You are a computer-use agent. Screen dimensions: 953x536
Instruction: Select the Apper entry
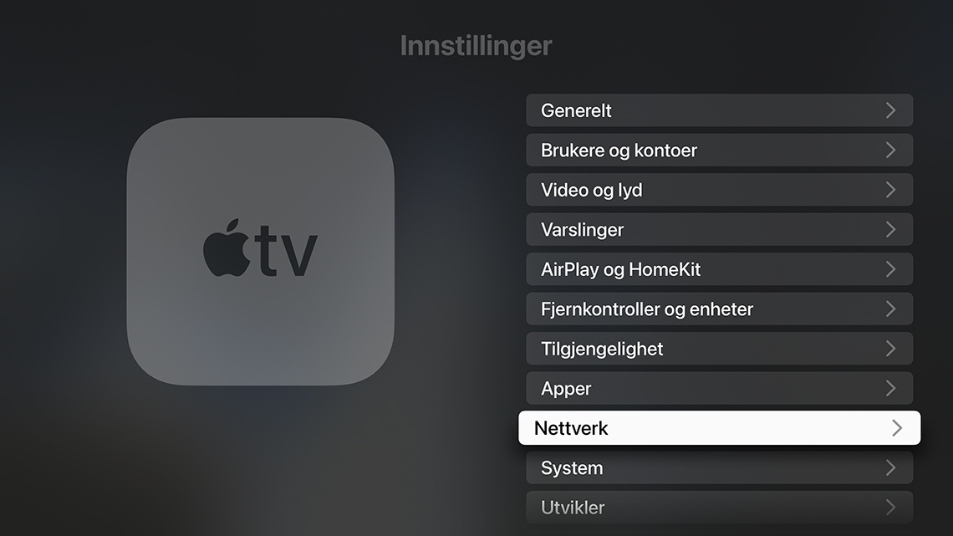click(719, 388)
